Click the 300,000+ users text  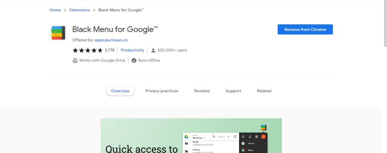tap(172, 50)
